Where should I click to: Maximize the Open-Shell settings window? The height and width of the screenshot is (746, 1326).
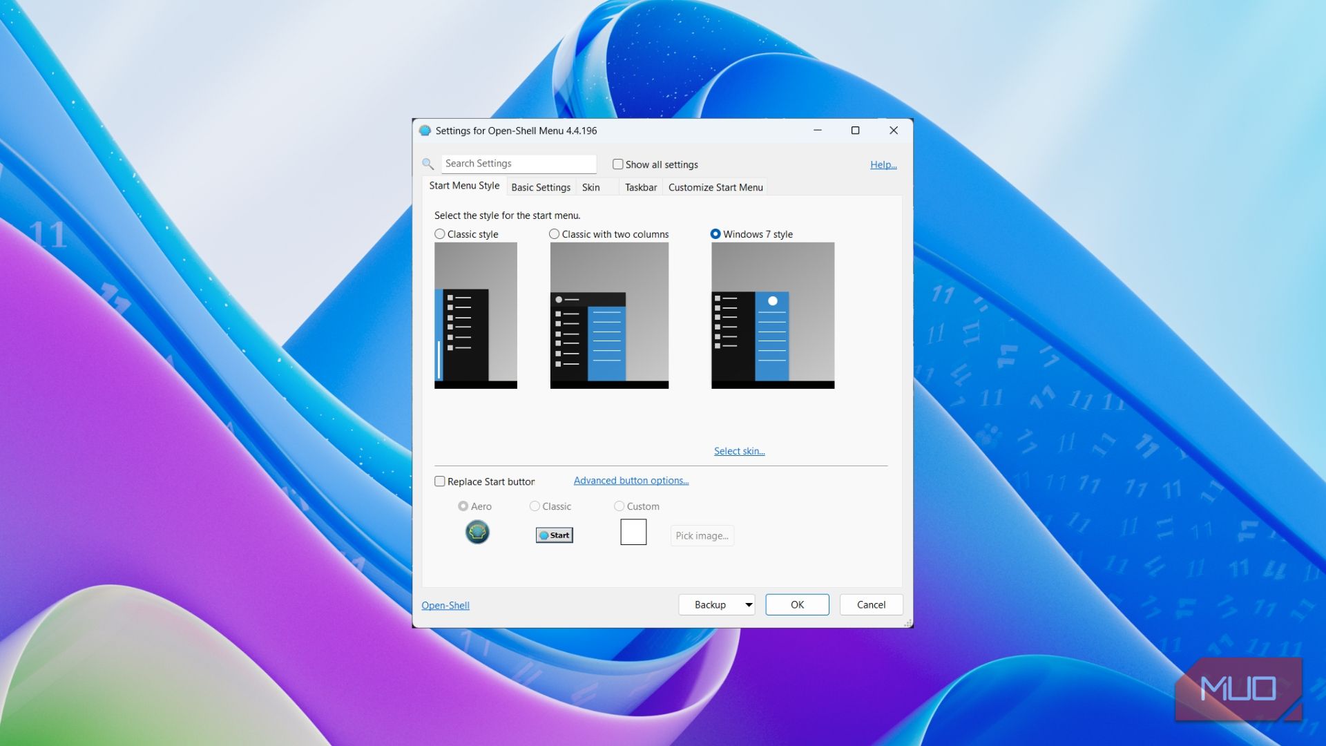[x=855, y=131]
